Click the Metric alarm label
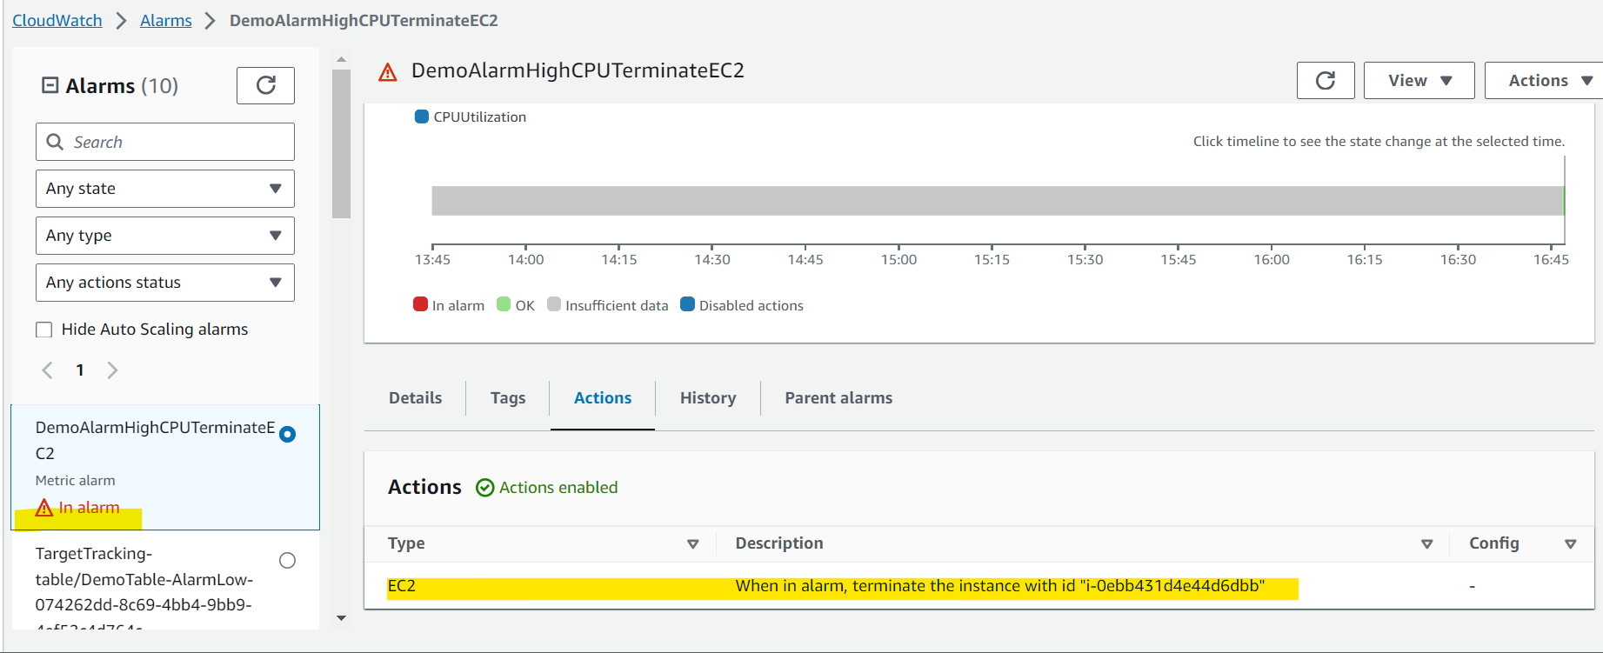This screenshot has width=1603, height=653. click(x=76, y=481)
